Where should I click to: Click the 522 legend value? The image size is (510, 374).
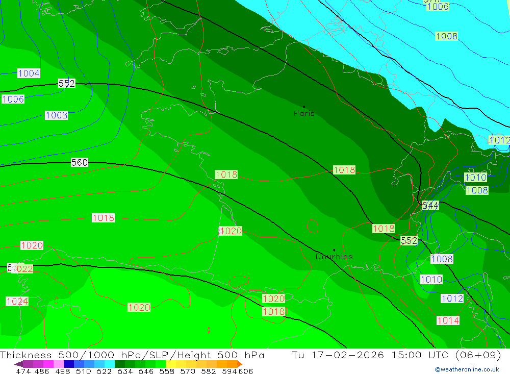(x=104, y=371)
